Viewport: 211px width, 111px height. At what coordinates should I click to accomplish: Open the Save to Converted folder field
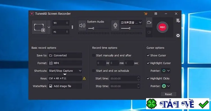(65, 55)
